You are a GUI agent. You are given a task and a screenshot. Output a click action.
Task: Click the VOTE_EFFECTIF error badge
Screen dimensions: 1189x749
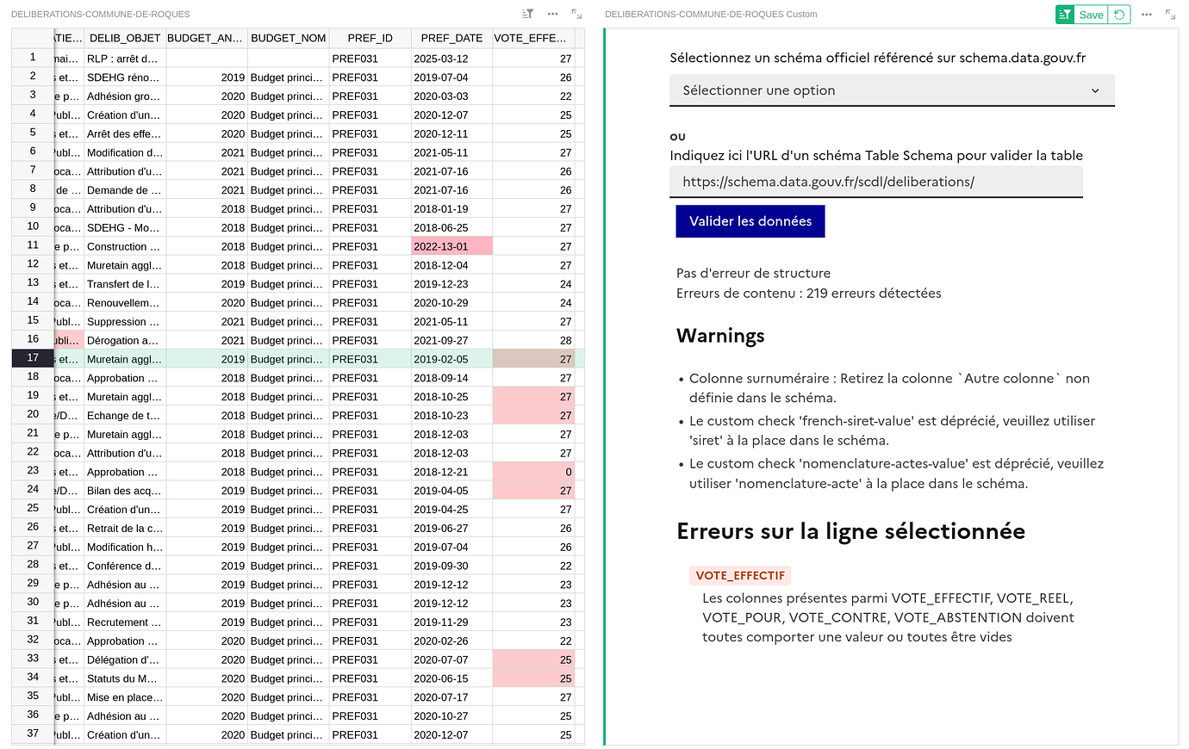click(739, 575)
